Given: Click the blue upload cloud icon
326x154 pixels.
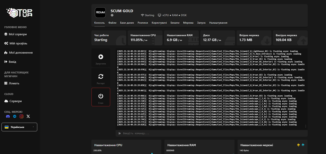Looking at the screenshot, I should [x=303, y=145].
